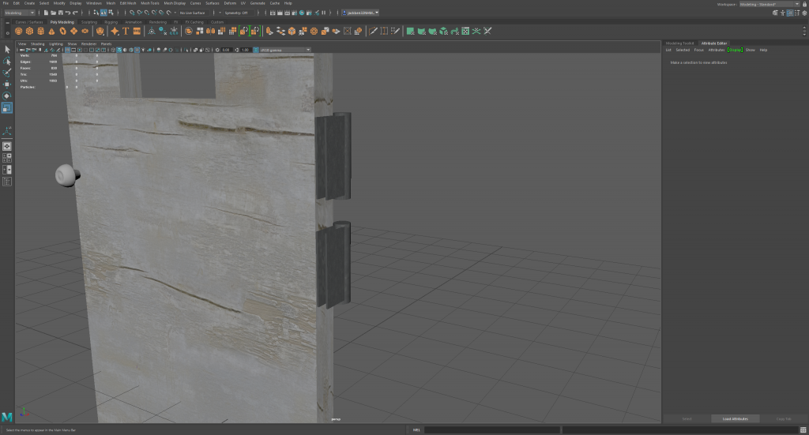The image size is (809, 435).
Task: Activate the Lasso Select tool
Action: [x=7, y=61]
